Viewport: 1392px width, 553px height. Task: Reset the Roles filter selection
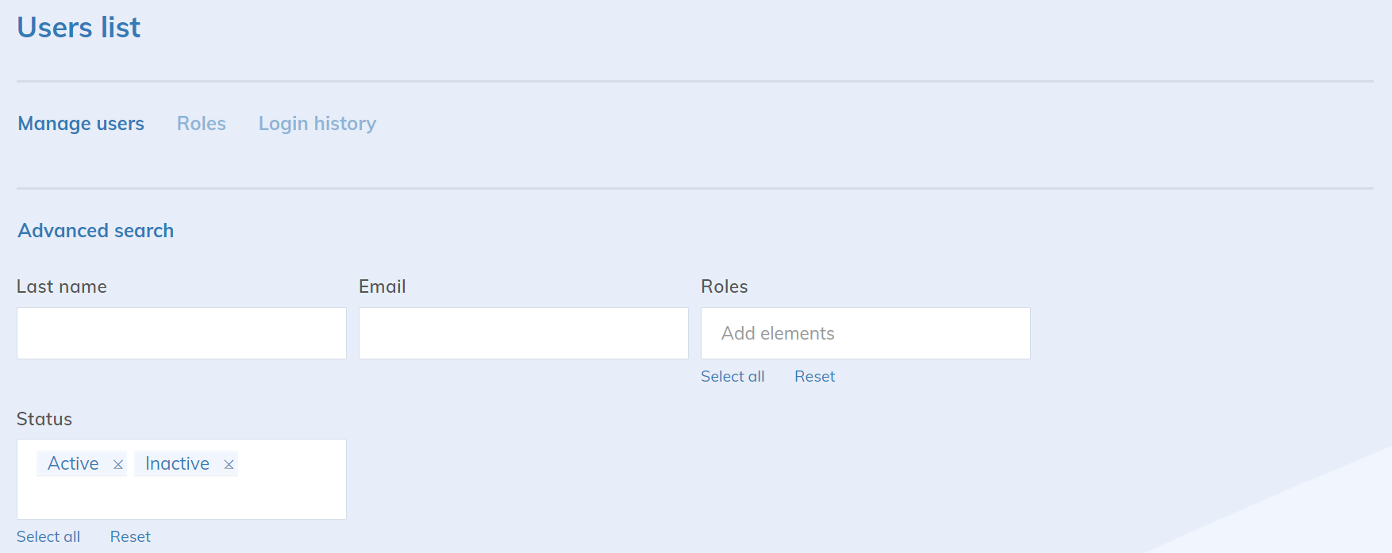pos(814,377)
